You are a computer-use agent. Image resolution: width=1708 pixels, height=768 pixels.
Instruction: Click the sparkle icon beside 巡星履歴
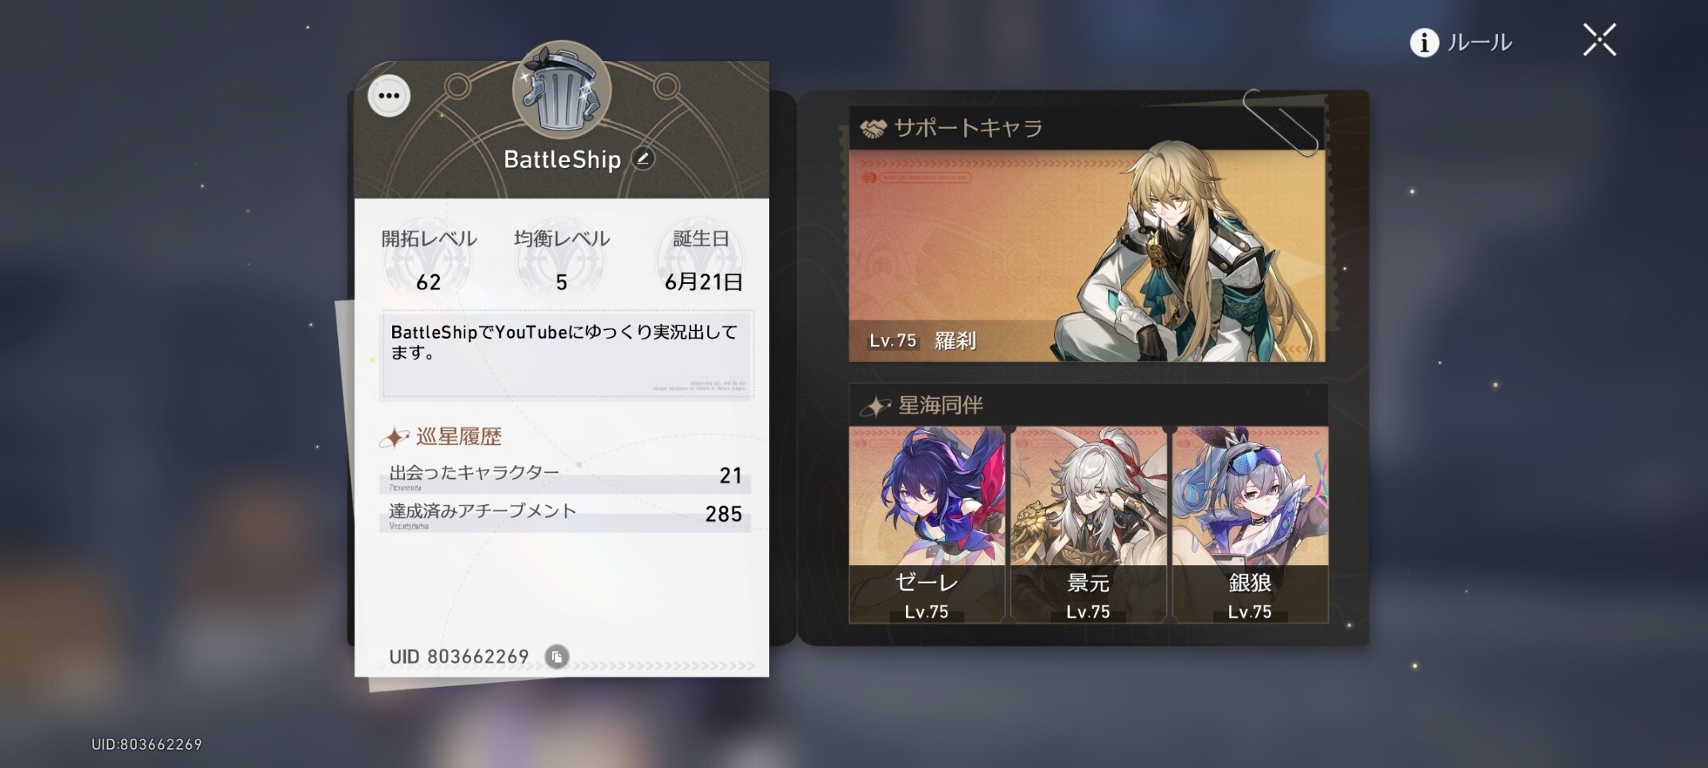click(394, 437)
